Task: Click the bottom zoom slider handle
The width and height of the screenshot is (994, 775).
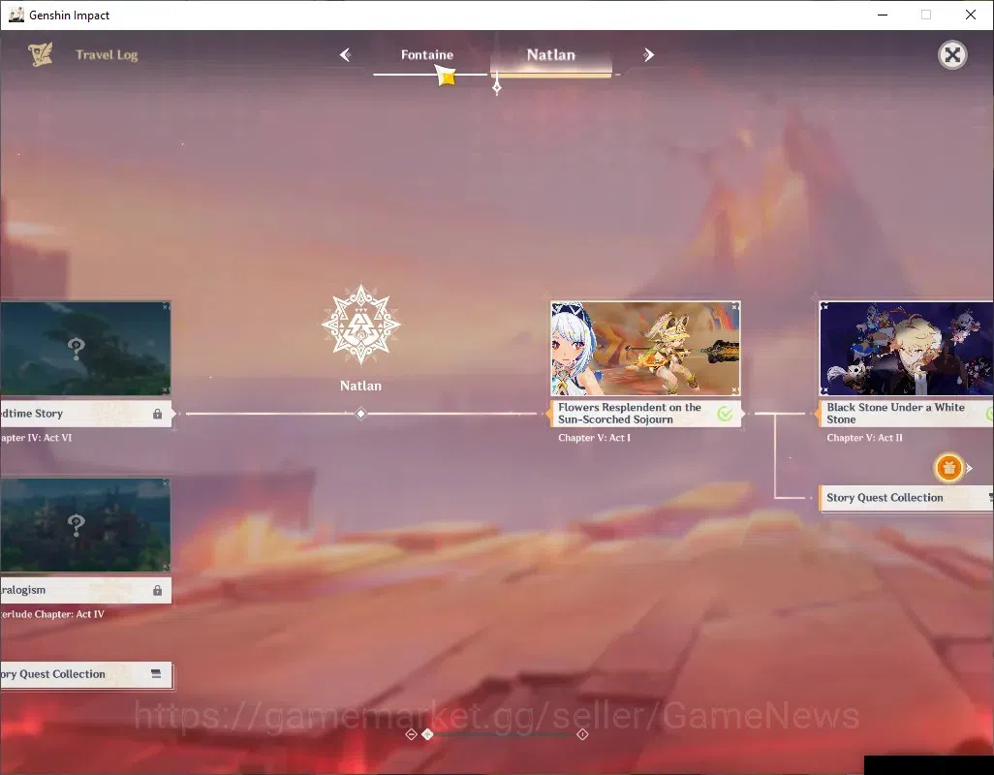Action: [428, 733]
